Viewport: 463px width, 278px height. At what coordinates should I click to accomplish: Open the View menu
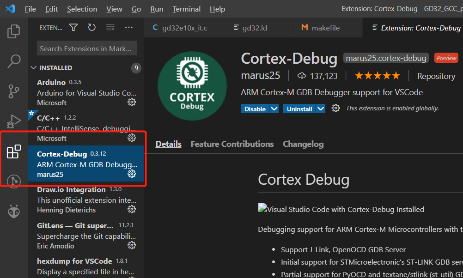pos(114,9)
